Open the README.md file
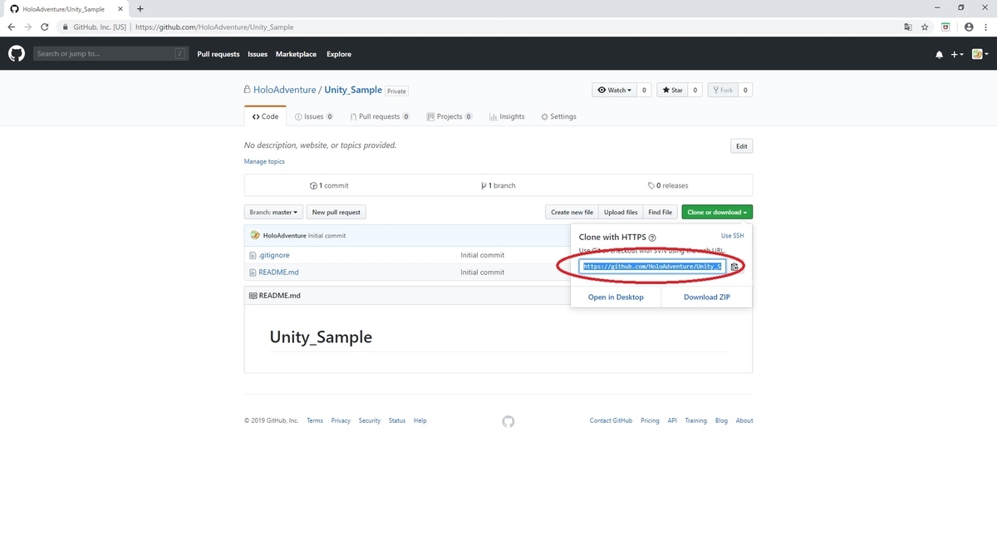Image resolution: width=997 pixels, height=540 pixels. (278, 272)
